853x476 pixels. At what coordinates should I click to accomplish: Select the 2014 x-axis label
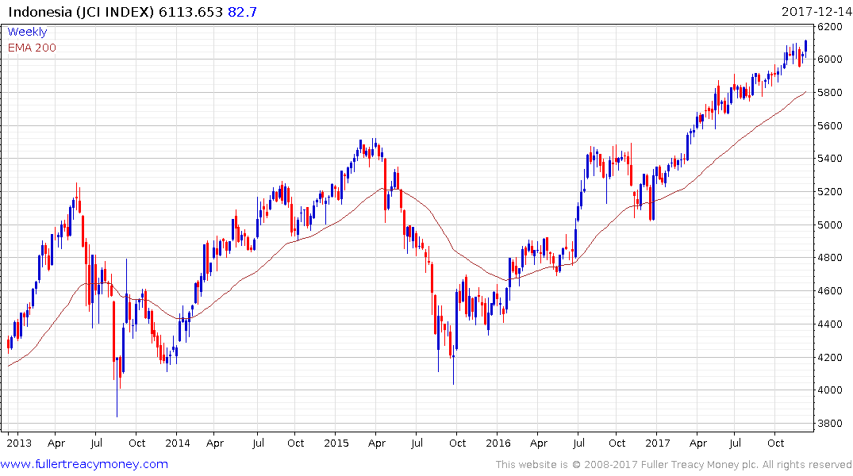(x=178, y=443)
